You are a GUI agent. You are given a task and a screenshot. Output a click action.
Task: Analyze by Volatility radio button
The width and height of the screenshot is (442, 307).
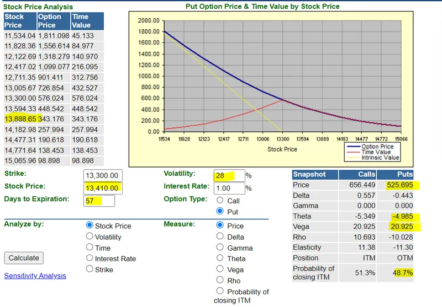pos(90,236)
